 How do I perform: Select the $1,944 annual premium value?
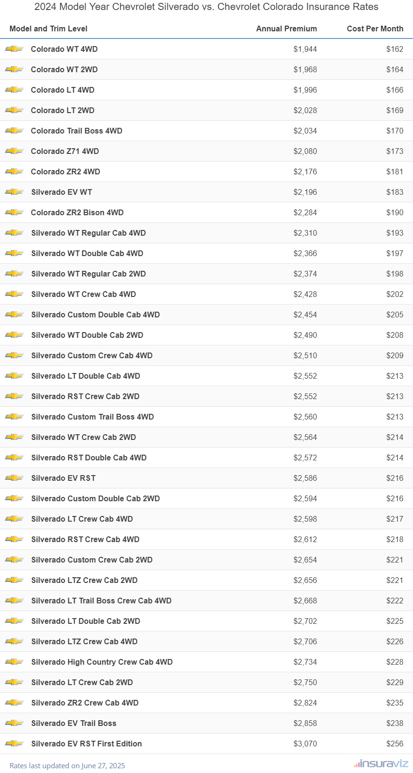[305, 49]
